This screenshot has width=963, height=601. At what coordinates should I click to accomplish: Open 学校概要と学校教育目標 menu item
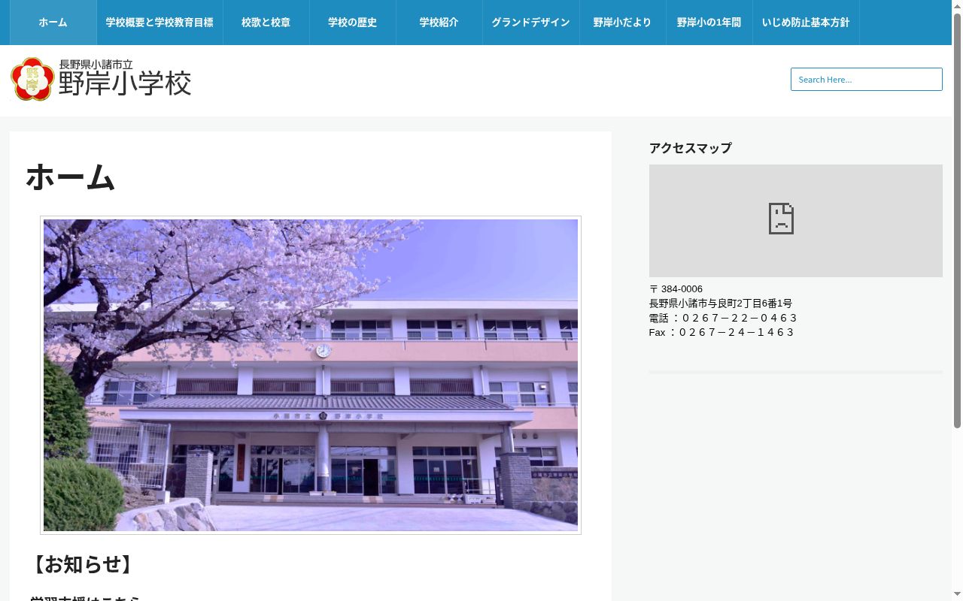pyautogui.click(x=159, y=23)
